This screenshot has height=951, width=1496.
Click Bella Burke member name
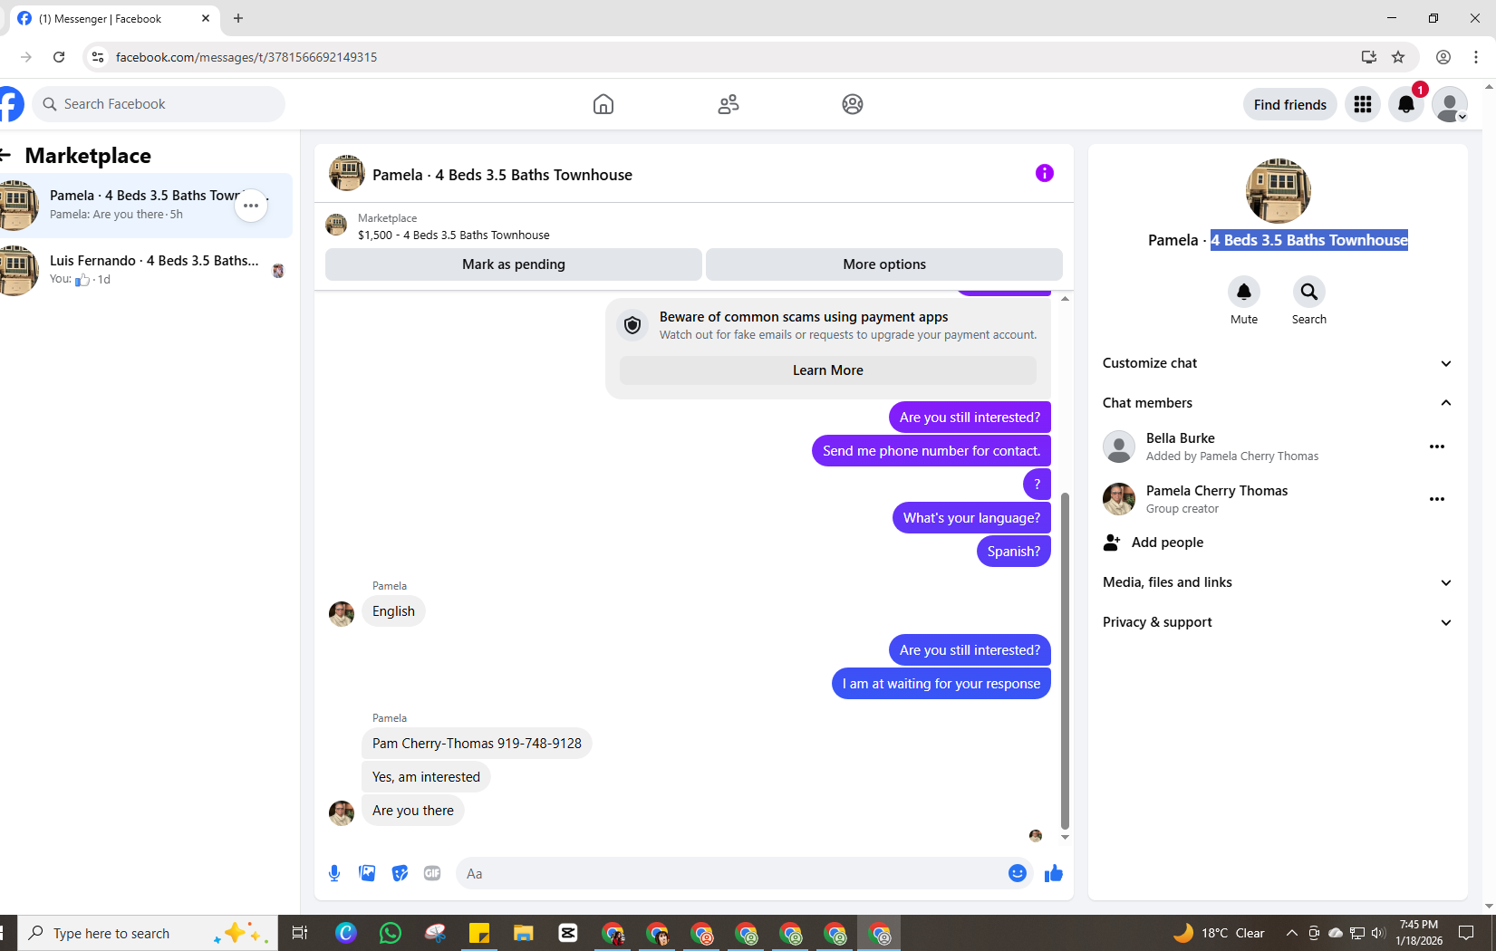click(1180, 438)
